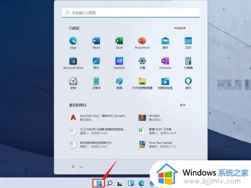Launch Word from pinned apps
The image size is (251, 188).
[96, 43]
